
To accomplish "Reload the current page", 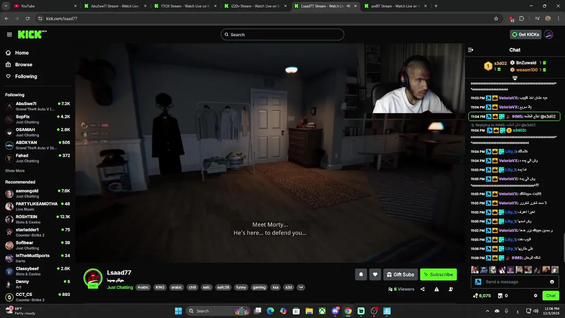I will pos(28,19).
